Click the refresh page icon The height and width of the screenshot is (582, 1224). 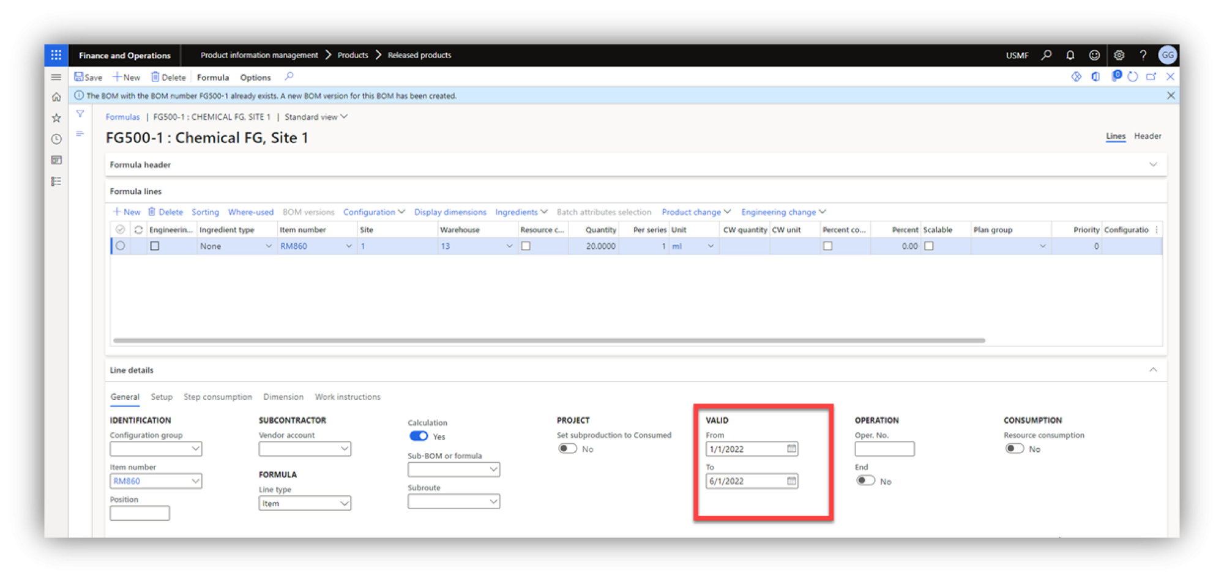pyautogui.click(x=1133, y=76)
